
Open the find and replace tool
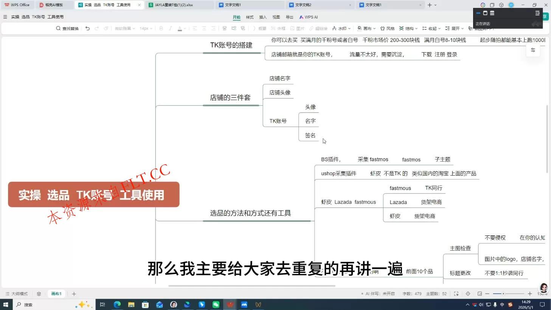67,28
